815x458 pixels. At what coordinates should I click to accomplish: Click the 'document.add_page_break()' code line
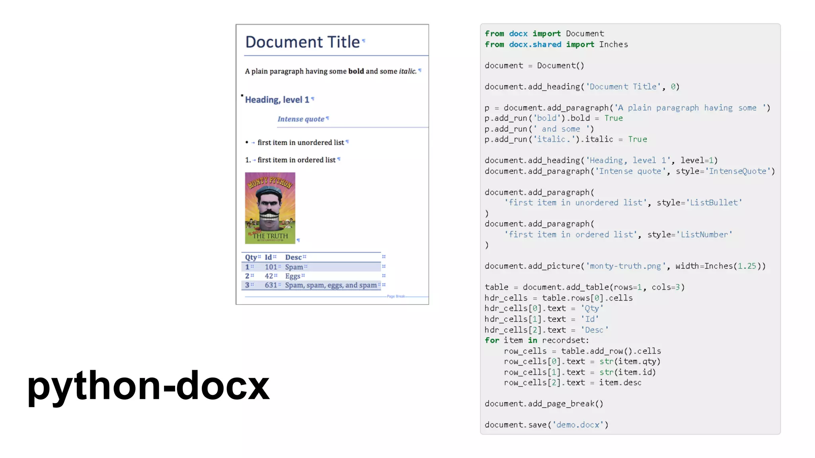[x=544, y=404]
